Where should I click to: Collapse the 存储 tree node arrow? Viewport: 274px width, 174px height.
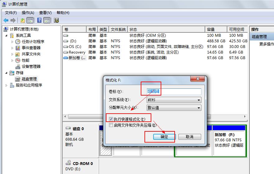tap(7, 73)
